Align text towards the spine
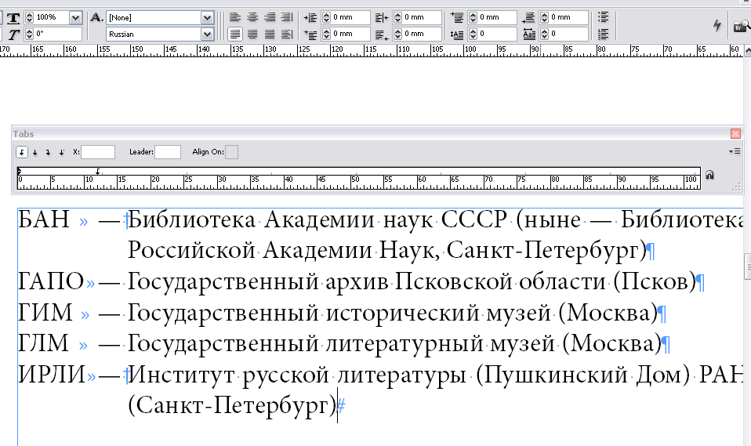This screenshot has height=446, width=751. pyautogui.click(x=287, y=18)
